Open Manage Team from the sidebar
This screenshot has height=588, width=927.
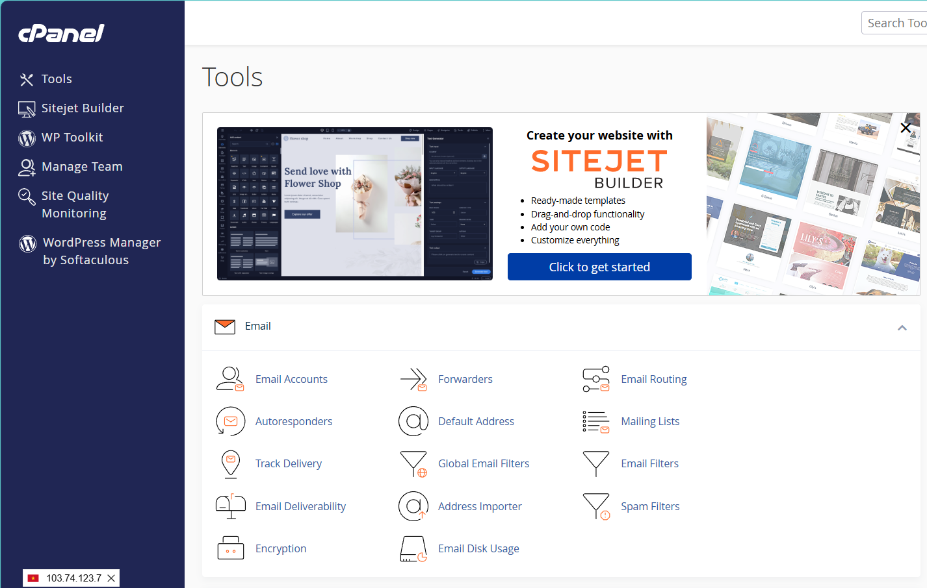point(82,167)
